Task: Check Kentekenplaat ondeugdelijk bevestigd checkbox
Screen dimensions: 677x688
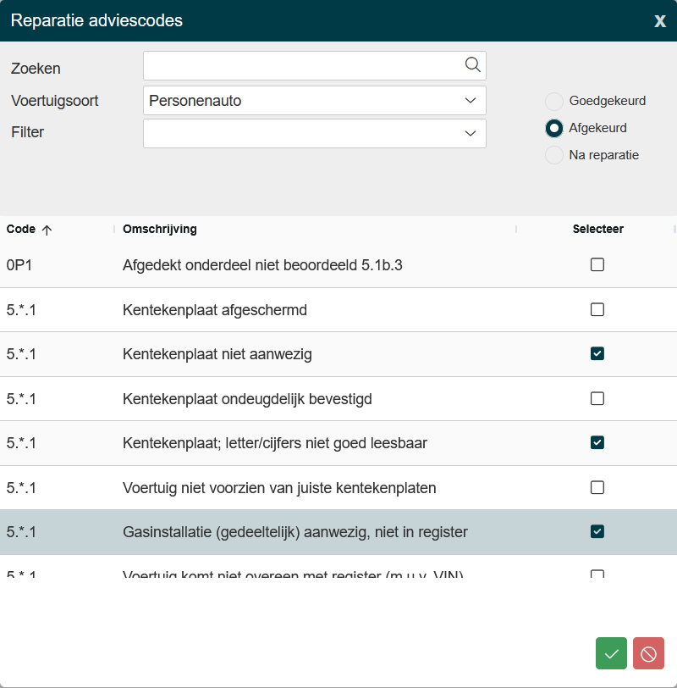Action: [x=597, y=398]
